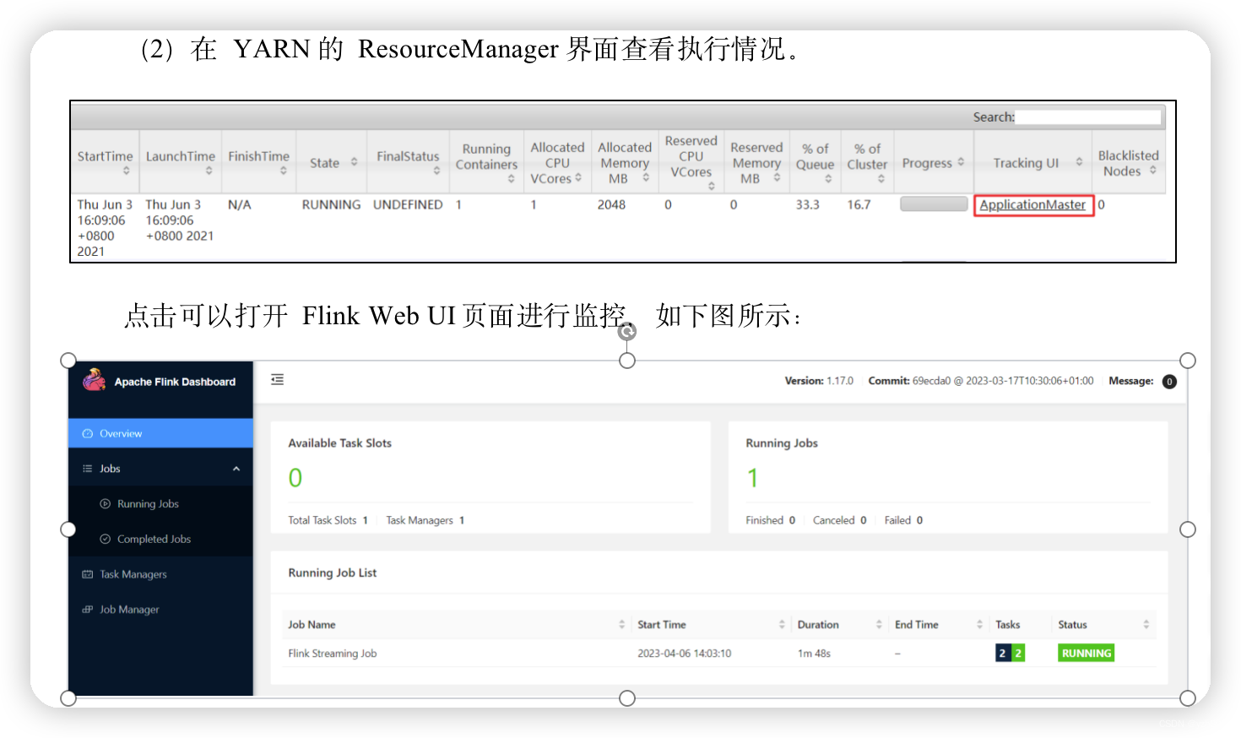Sort Job Name column in Flink list
Image resolution: width=1241 pixels, height=738 pixels.
click(622, 625)
